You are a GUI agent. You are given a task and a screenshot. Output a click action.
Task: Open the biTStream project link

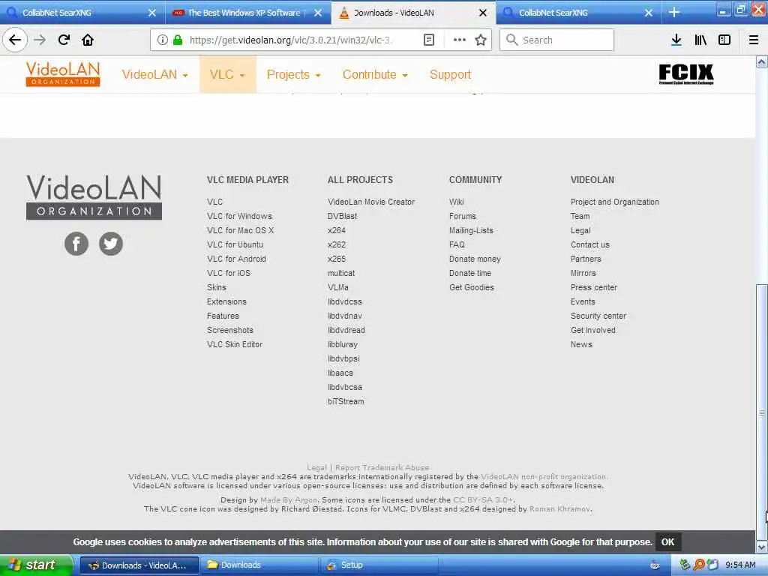point(346,401)
